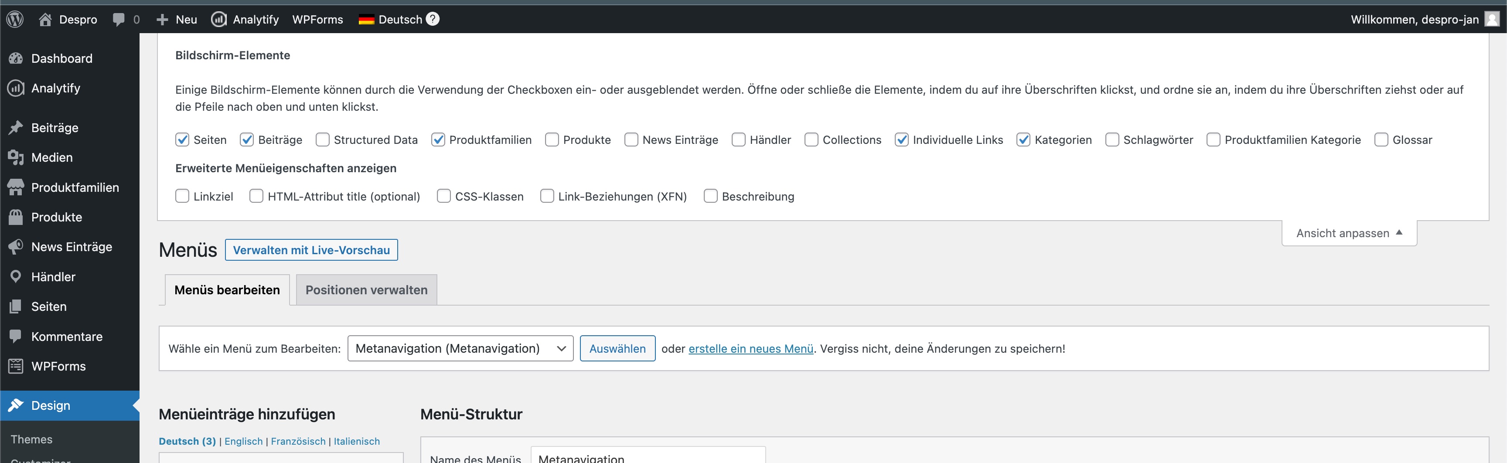Image resolution: width=1507 pixels, height=463 pixels.
Task: Click News Einträge megaphone icon
Action: click(x=16, y=247)
